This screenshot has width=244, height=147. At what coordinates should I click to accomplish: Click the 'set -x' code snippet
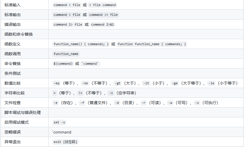pyautogui.click(x=59, y=123)
